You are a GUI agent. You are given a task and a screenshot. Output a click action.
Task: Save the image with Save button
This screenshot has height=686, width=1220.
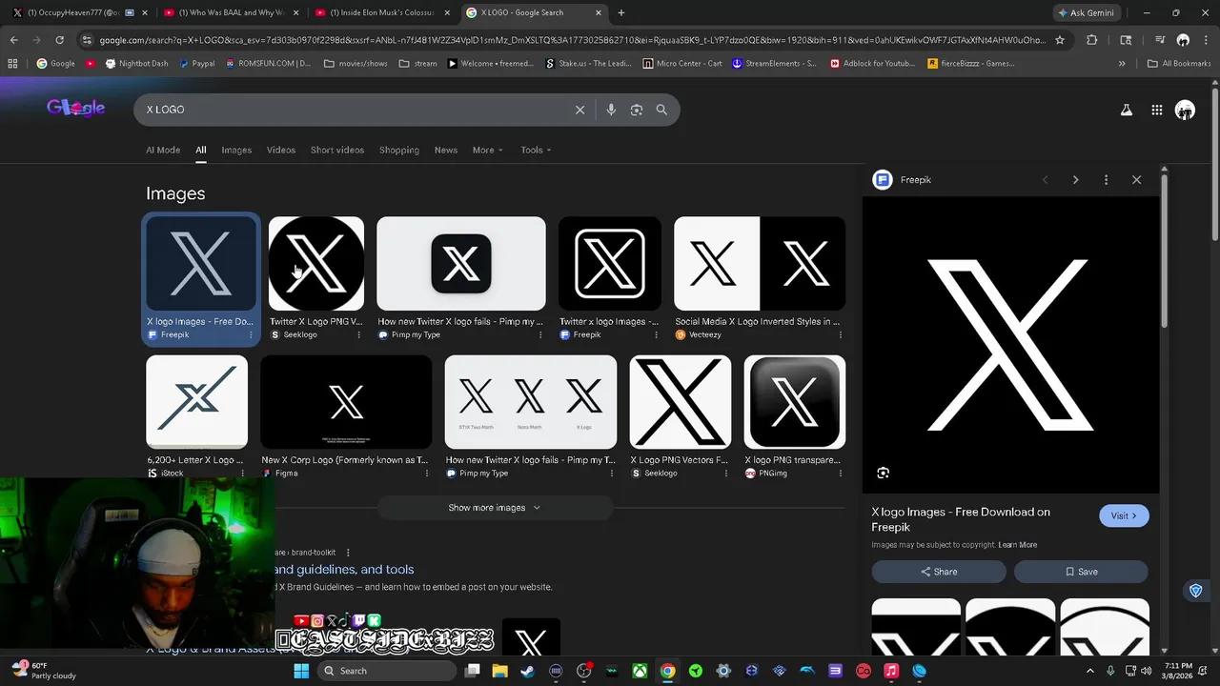tap(1081, 572)
